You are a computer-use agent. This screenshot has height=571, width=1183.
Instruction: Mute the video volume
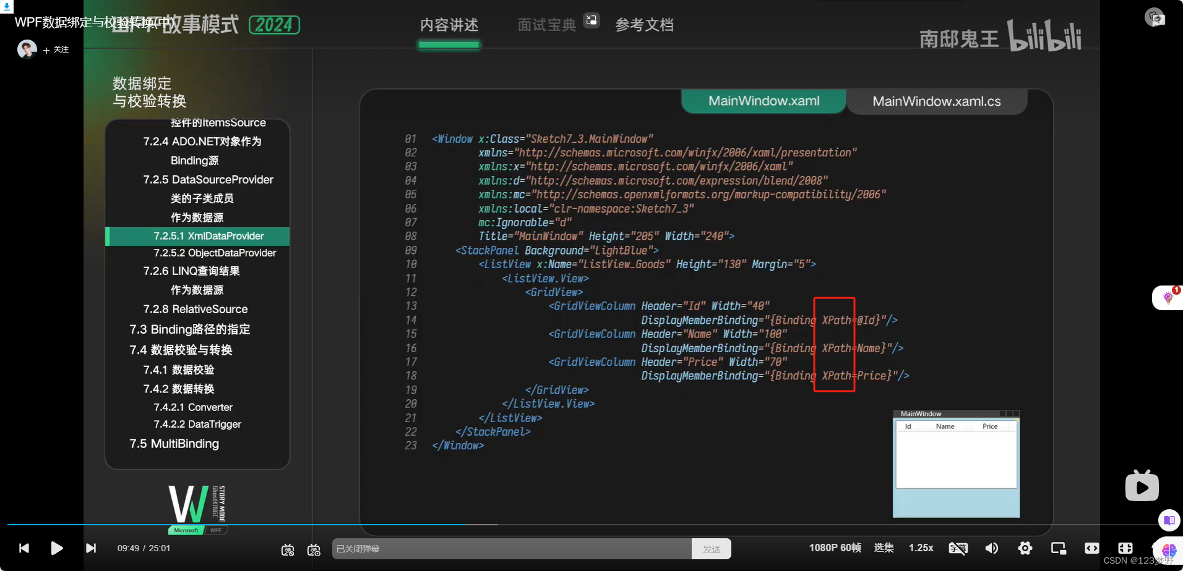(992, 548)
